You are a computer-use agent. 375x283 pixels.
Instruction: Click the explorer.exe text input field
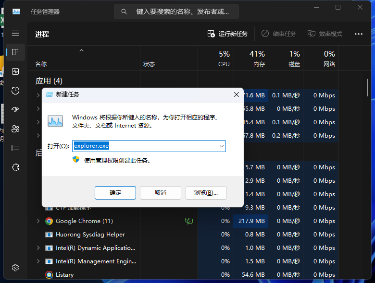(x=144, y=146)
